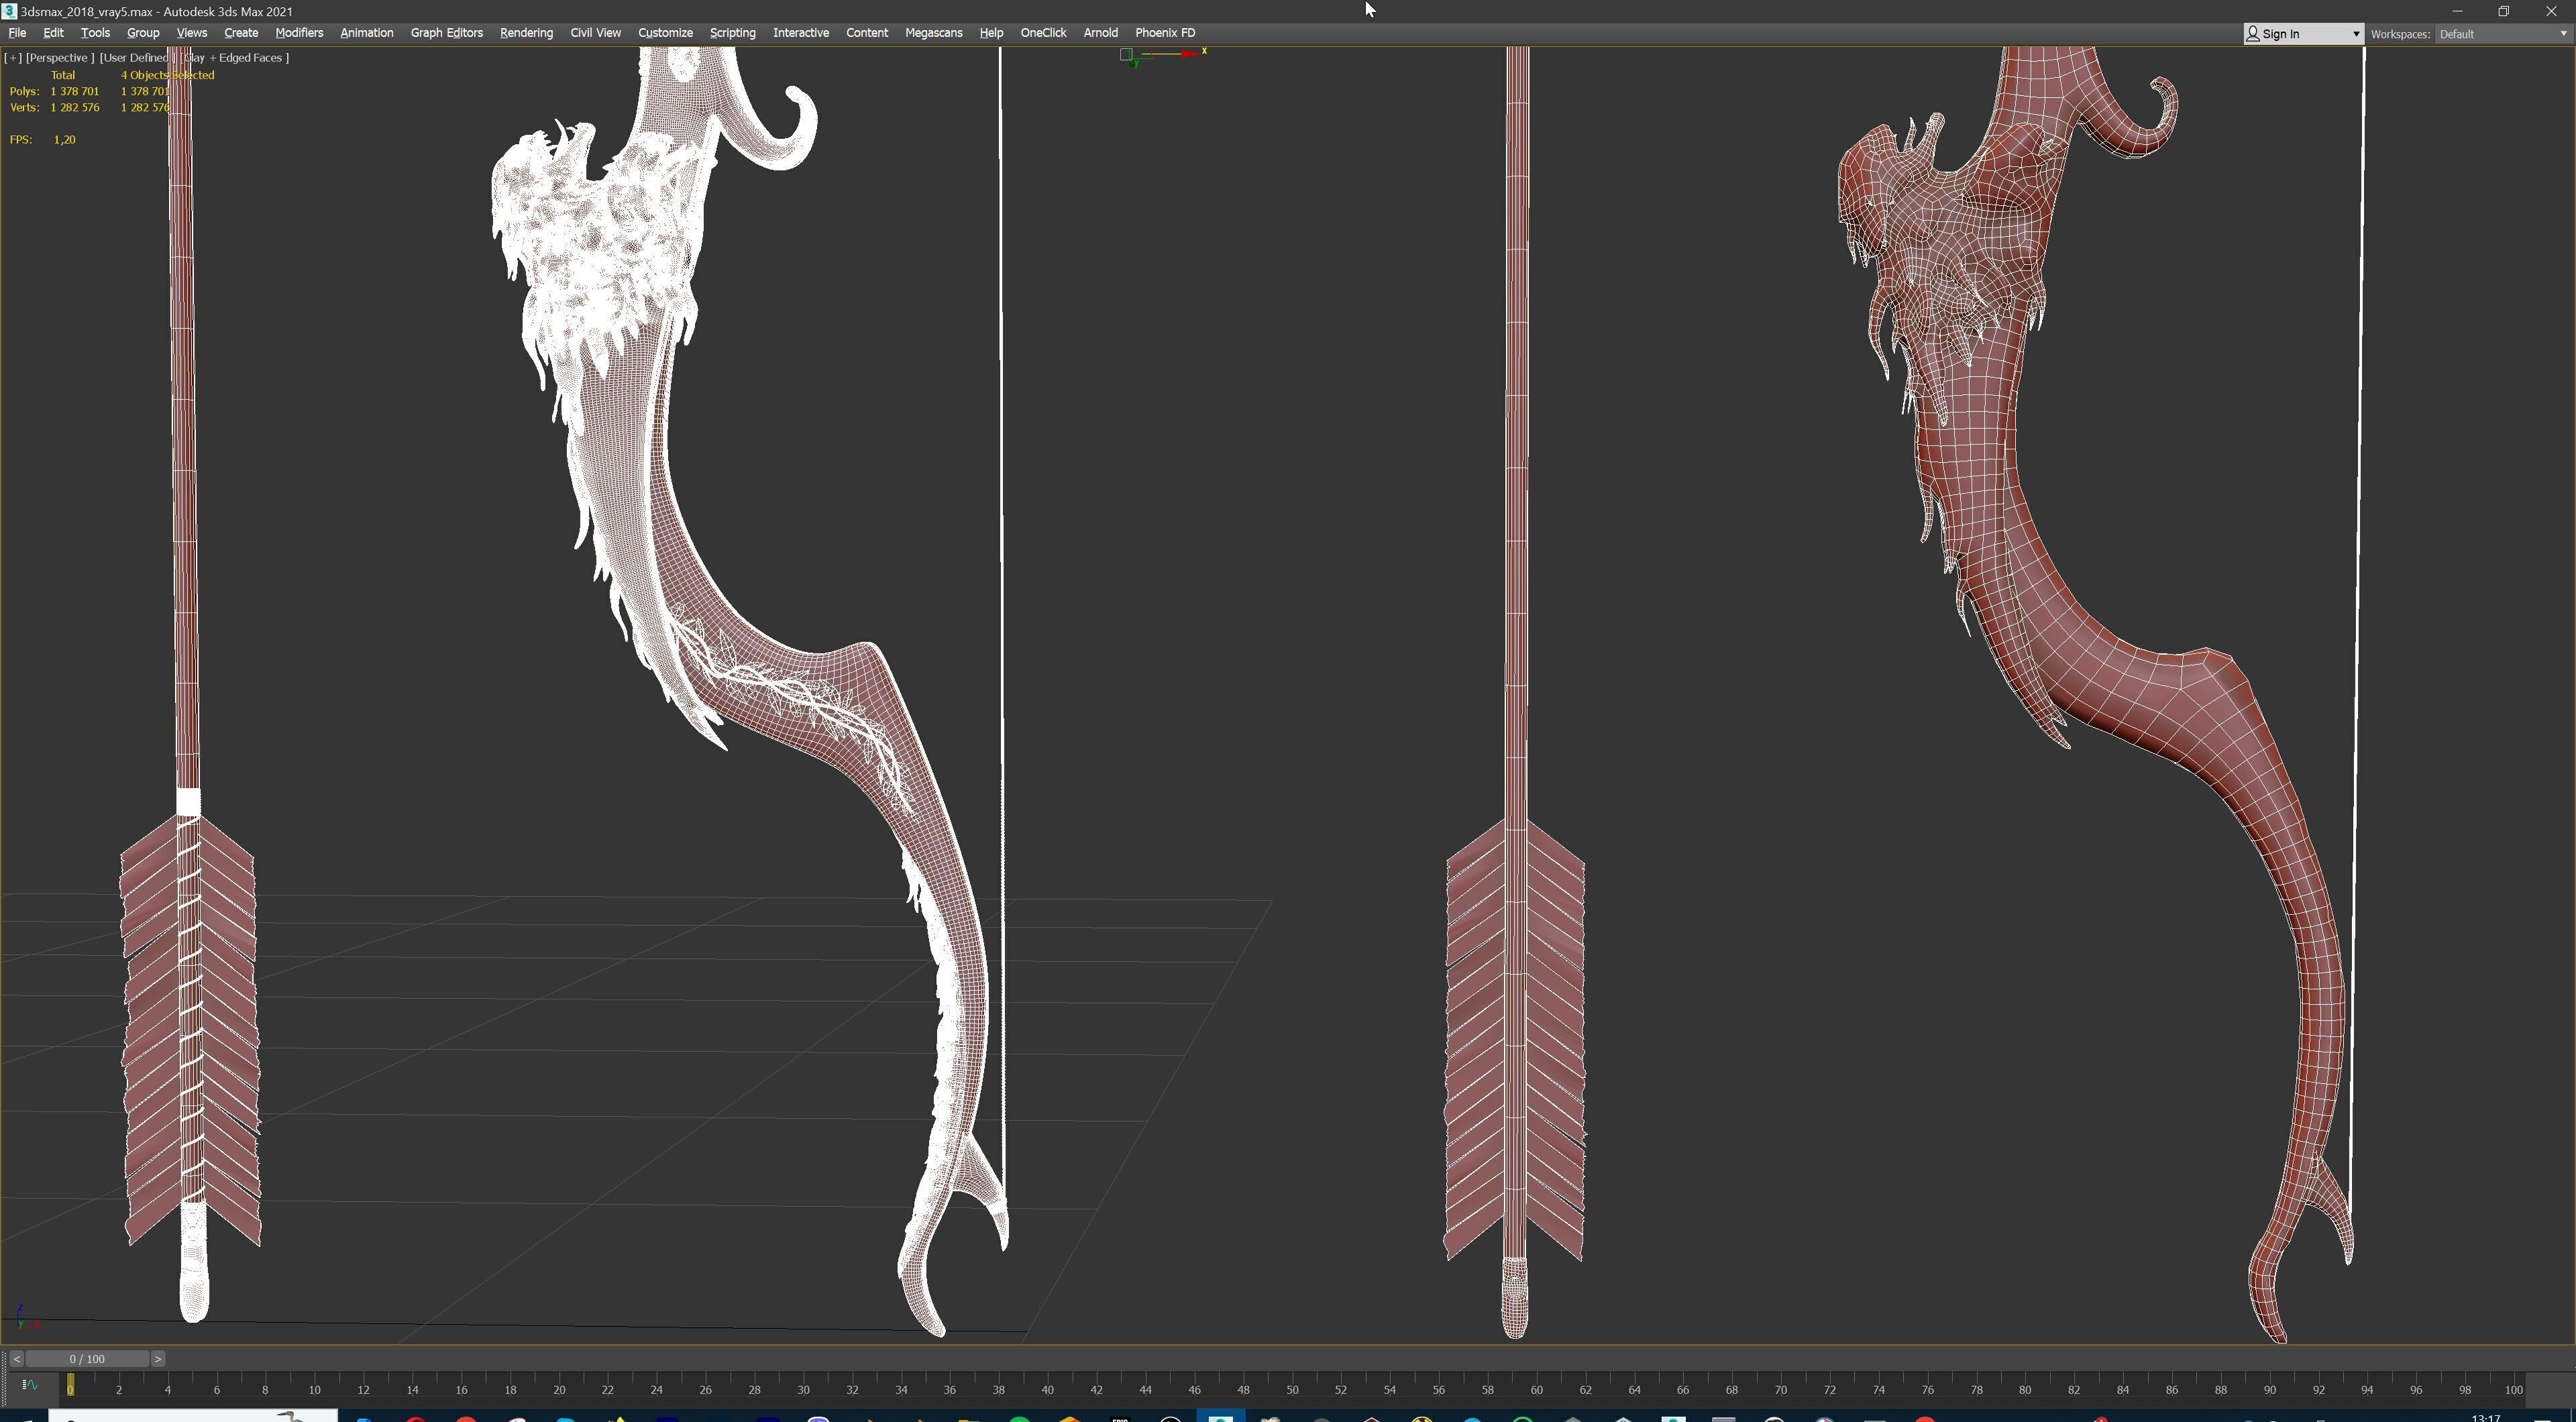This screenshot has height=1422, width=2576.
Task: Click next frame arrow on time slider
Action: click(158, 1359)
